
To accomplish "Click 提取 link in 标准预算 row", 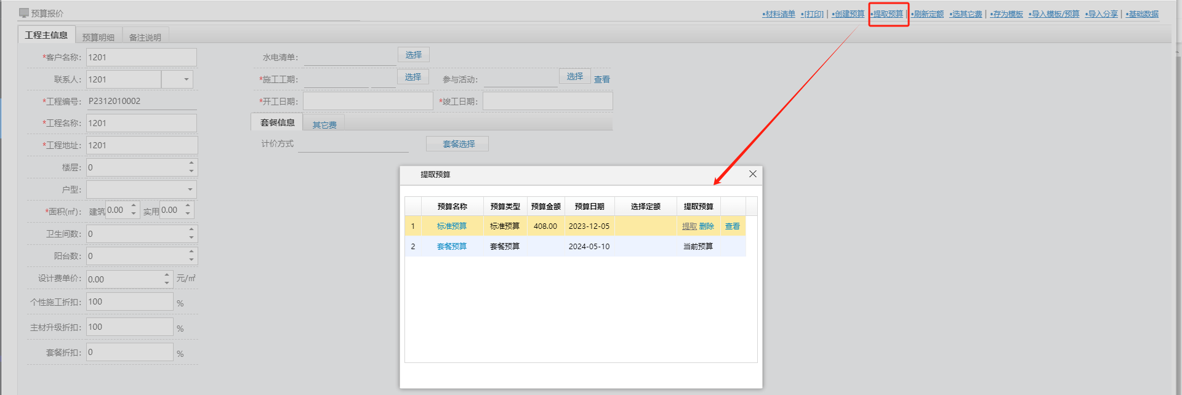I will [689, 226].
